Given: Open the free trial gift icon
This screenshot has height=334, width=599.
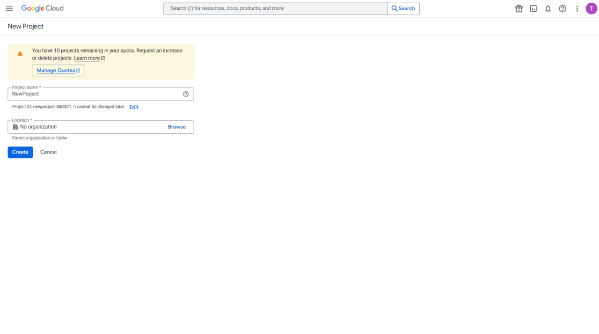Looking at the screenshot, I should point(519,8).
